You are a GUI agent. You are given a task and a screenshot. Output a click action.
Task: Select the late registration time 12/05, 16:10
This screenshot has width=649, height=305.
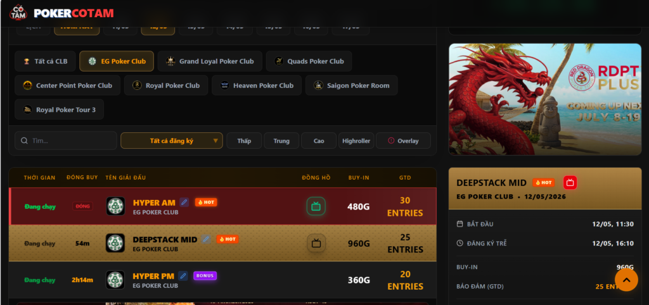613,244
